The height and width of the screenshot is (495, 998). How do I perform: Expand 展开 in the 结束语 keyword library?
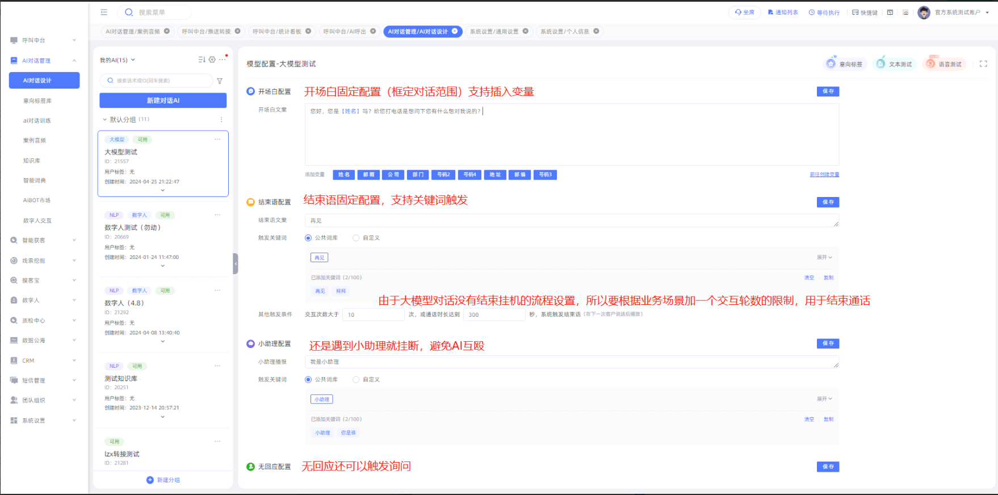824,258
